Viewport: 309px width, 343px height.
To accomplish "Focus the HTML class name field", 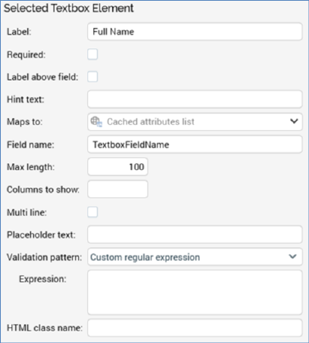I will pos(195,328).
